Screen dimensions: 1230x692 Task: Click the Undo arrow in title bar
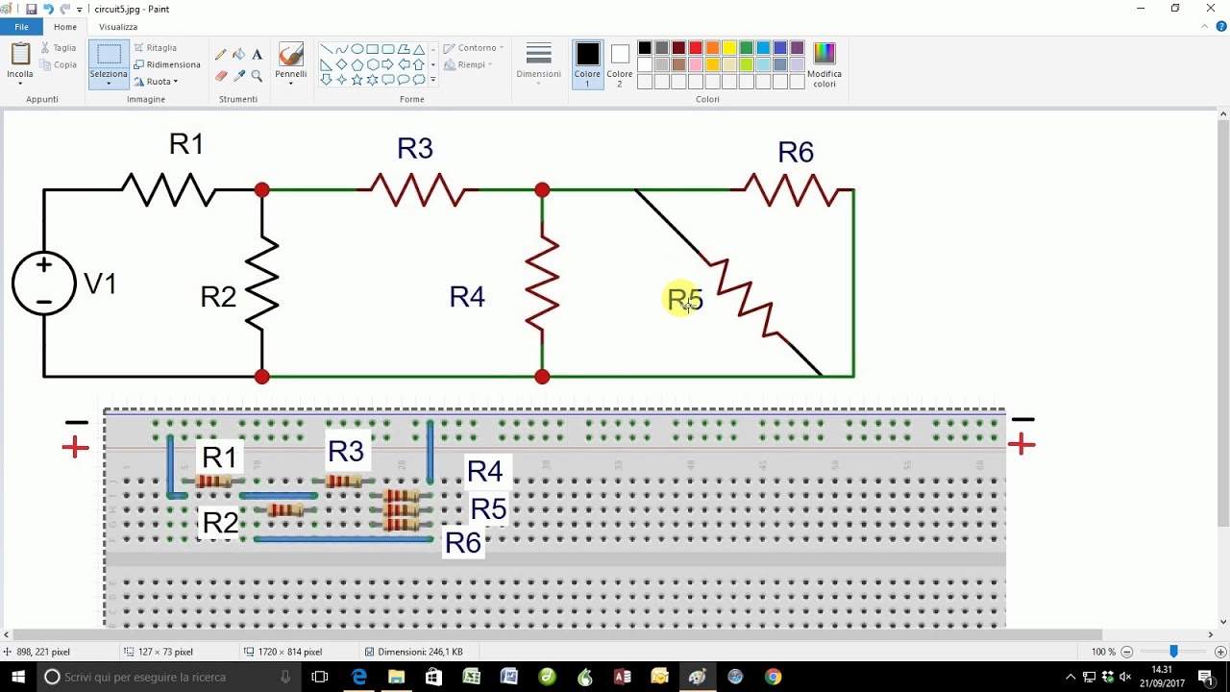[48, 9]
